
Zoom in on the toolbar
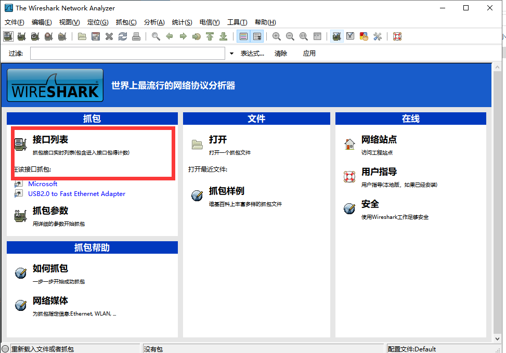click(277, 36)
